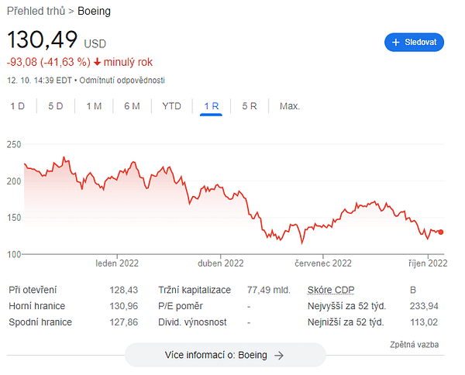Select the 1 R yearly tab
The width and height of the screenshot is (465, 375).
[211, 106]
